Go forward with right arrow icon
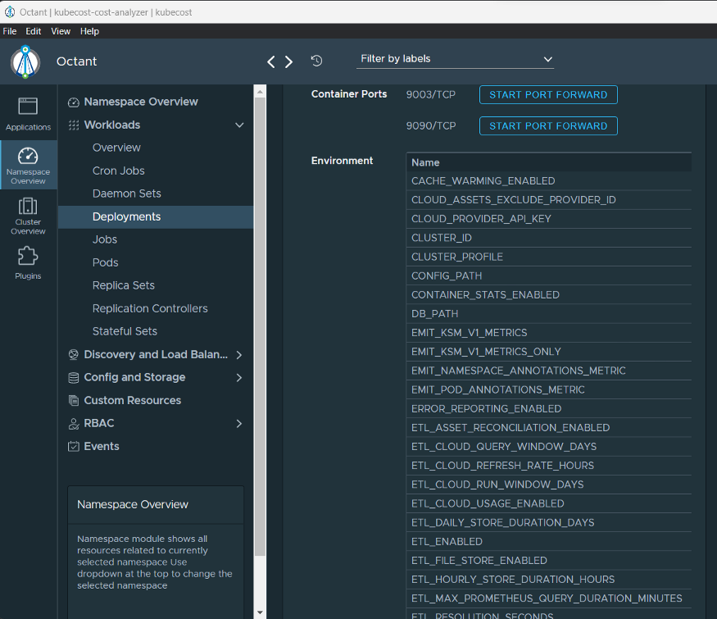 pos(288,61)
